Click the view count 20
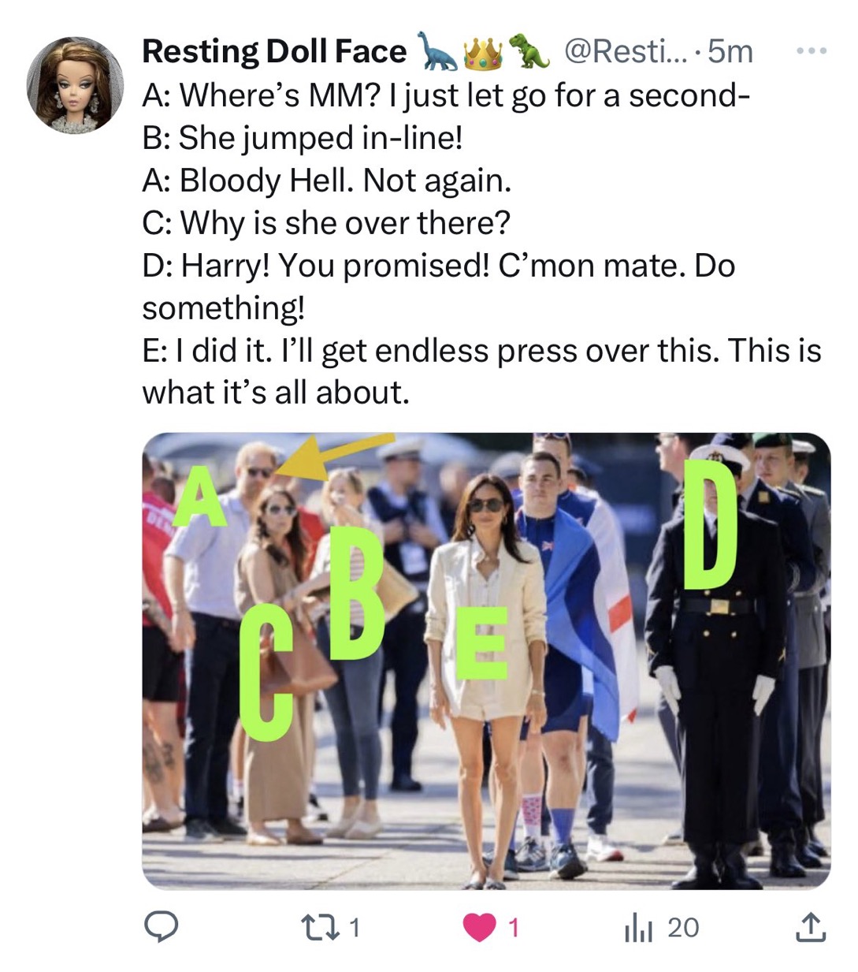 pos(683,928)
